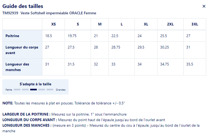208x137 pixels.
Task: Select the L size column header
Action: tap(122, 24)
